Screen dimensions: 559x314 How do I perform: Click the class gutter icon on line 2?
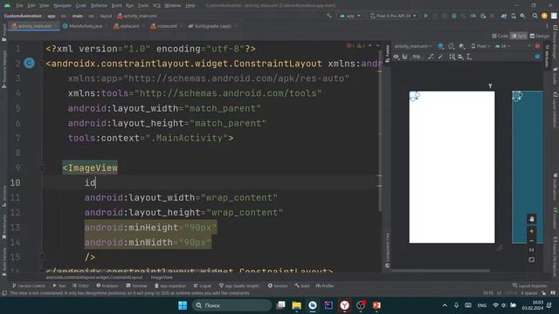click(x=29, y=64)
